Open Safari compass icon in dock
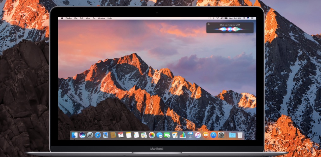 (98, 135)
